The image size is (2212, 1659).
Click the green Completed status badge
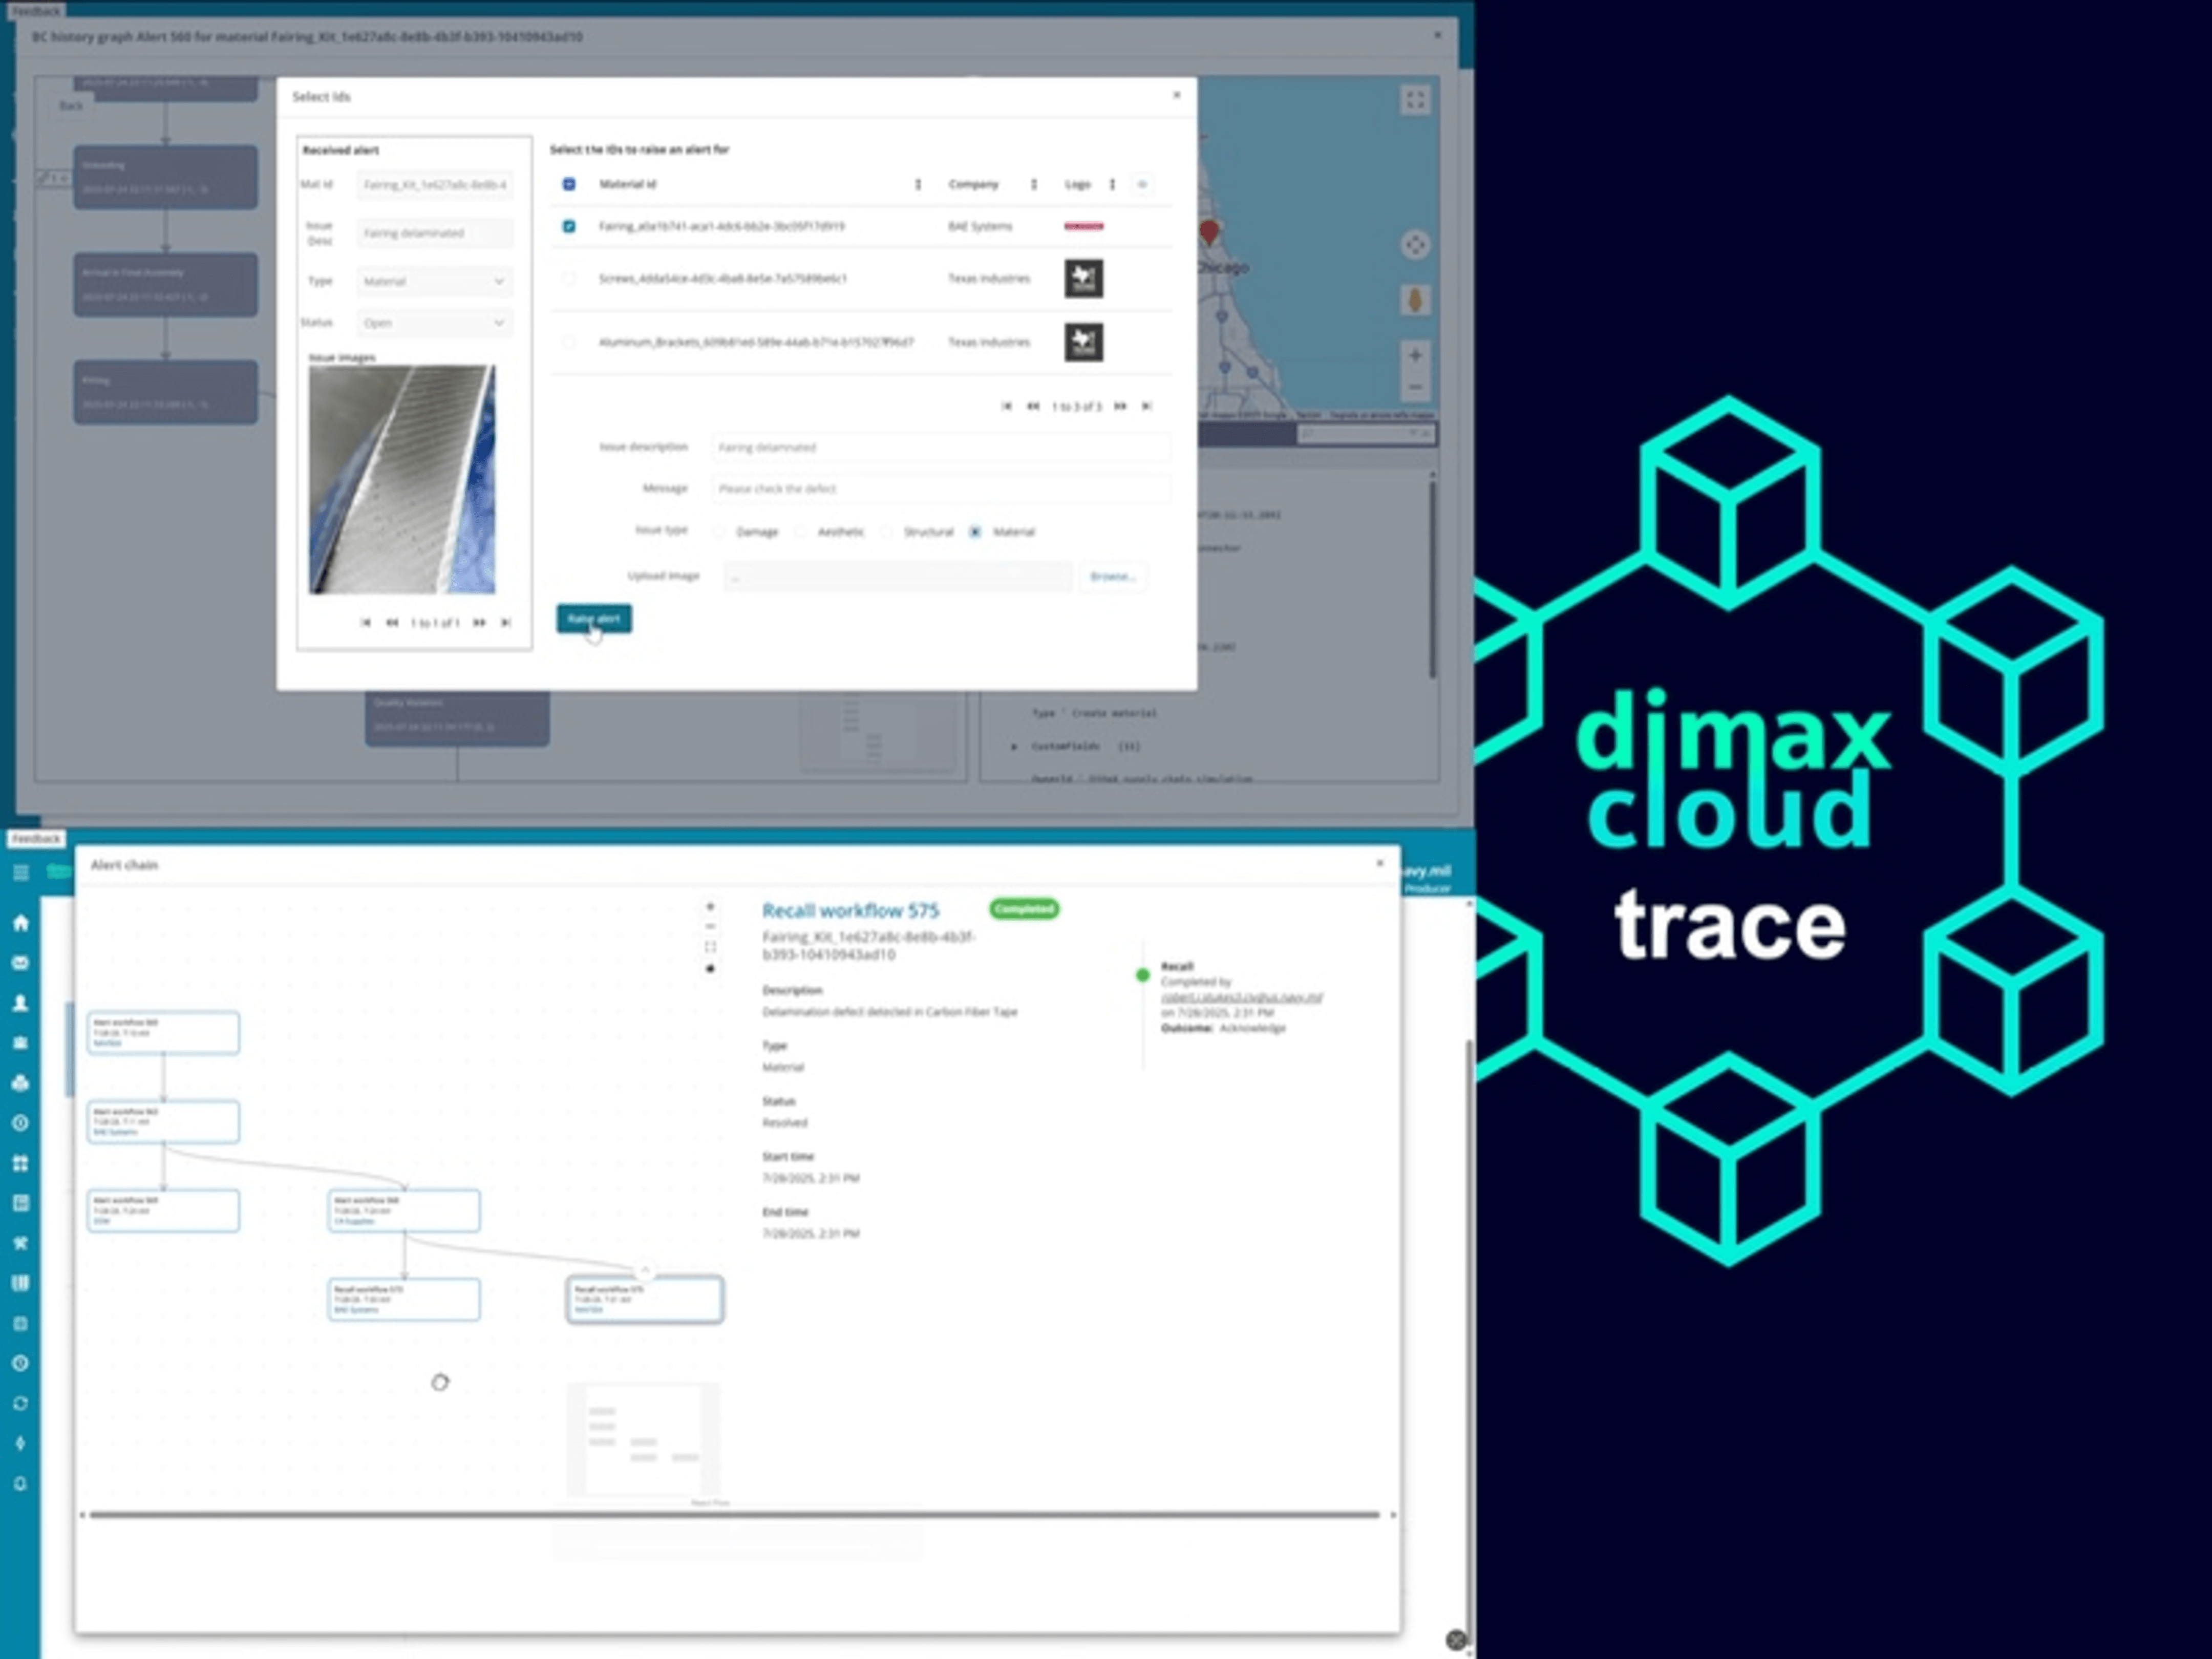tap(1024, 909)
